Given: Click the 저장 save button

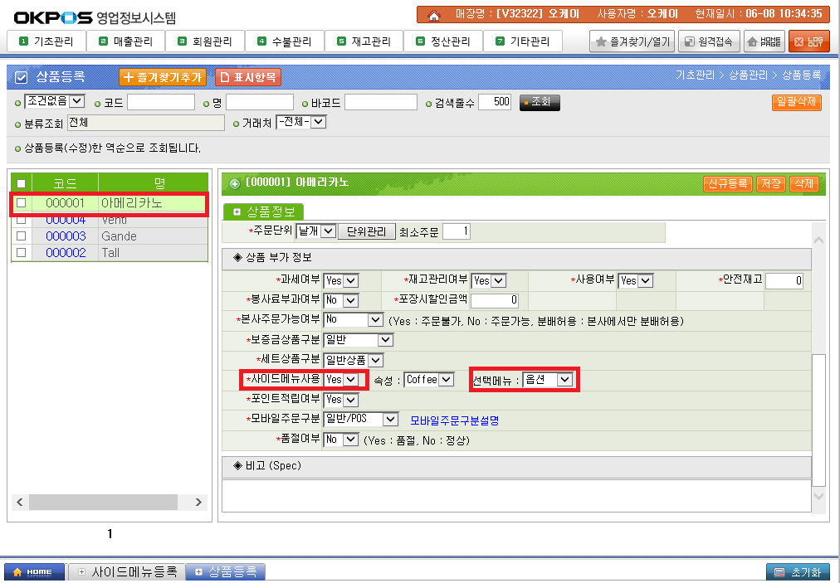Looking at the screenshot, I should click(771, 184).
